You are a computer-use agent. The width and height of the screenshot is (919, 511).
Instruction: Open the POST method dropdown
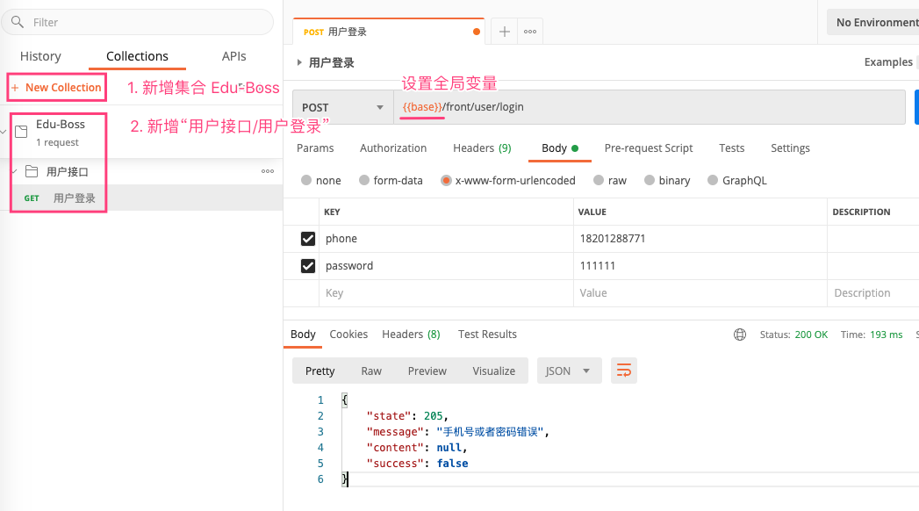coord(343,107)
